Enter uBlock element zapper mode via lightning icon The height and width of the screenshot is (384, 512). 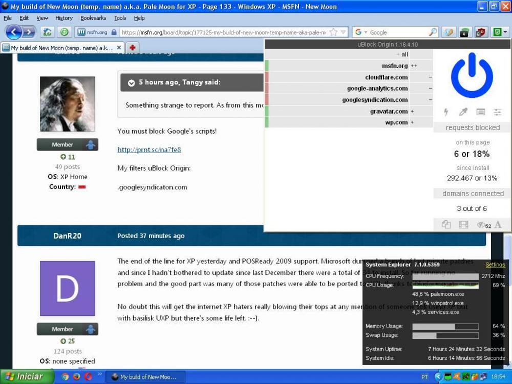[446, 112]
